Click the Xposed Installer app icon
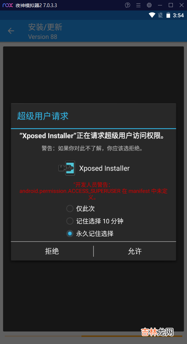Viewport: 187px width, 344px height. pos(67,168)
